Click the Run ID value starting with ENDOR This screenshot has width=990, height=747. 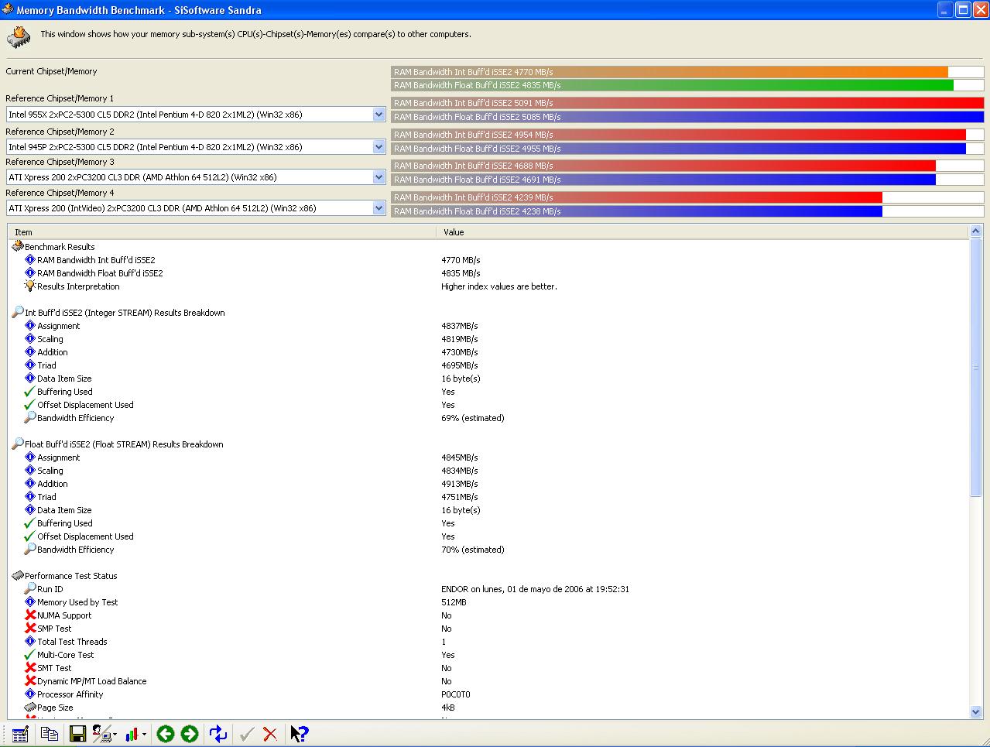pyautogui.click(x=536, y=589)
